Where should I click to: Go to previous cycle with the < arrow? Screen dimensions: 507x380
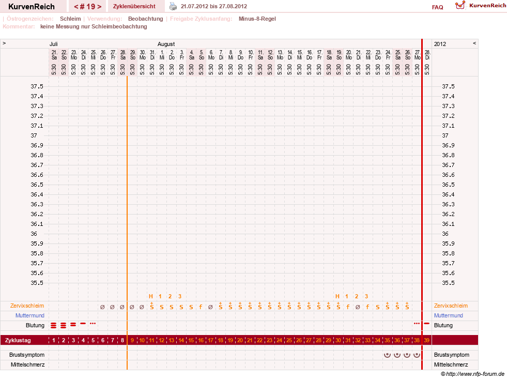(76, 7)
